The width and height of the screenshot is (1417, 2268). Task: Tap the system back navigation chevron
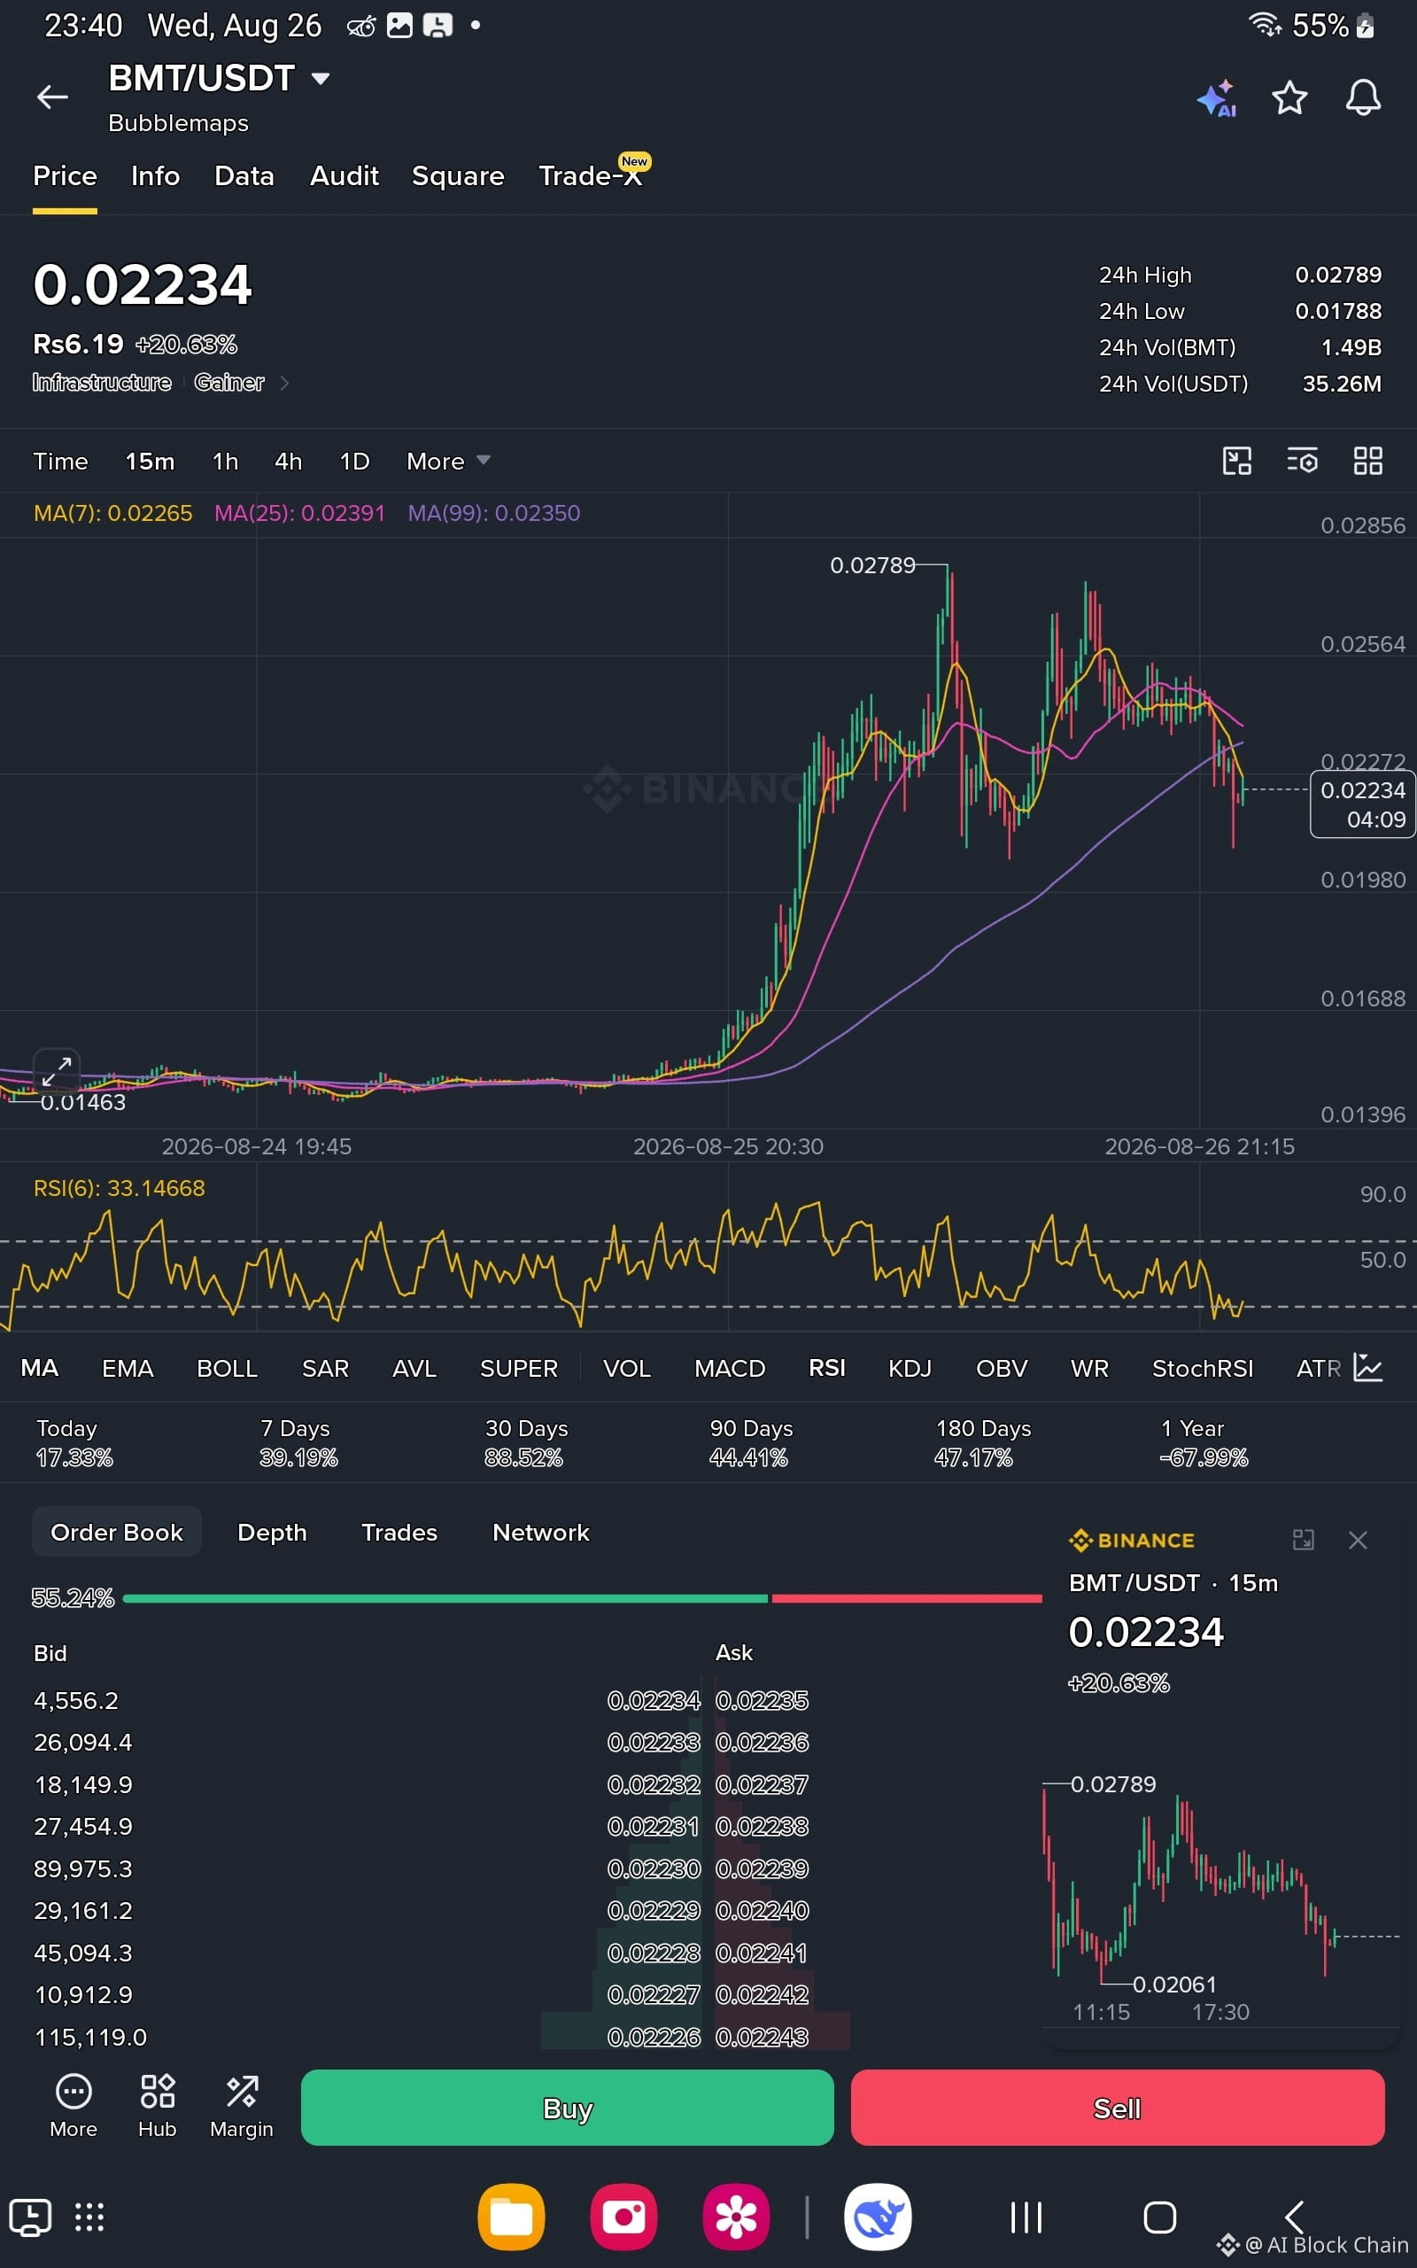click(x=1293, y=2218)
